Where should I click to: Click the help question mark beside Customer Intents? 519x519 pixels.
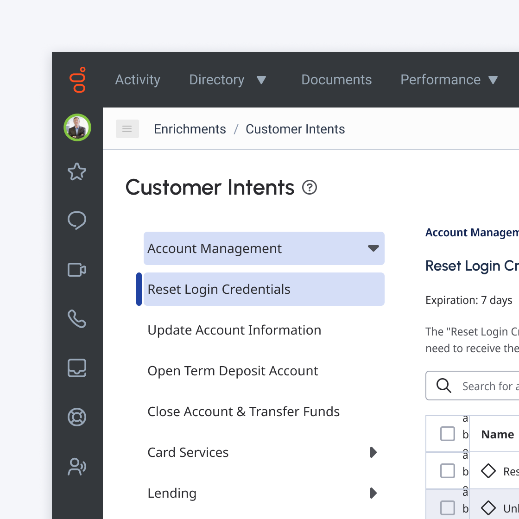click(x=310, y=187)
